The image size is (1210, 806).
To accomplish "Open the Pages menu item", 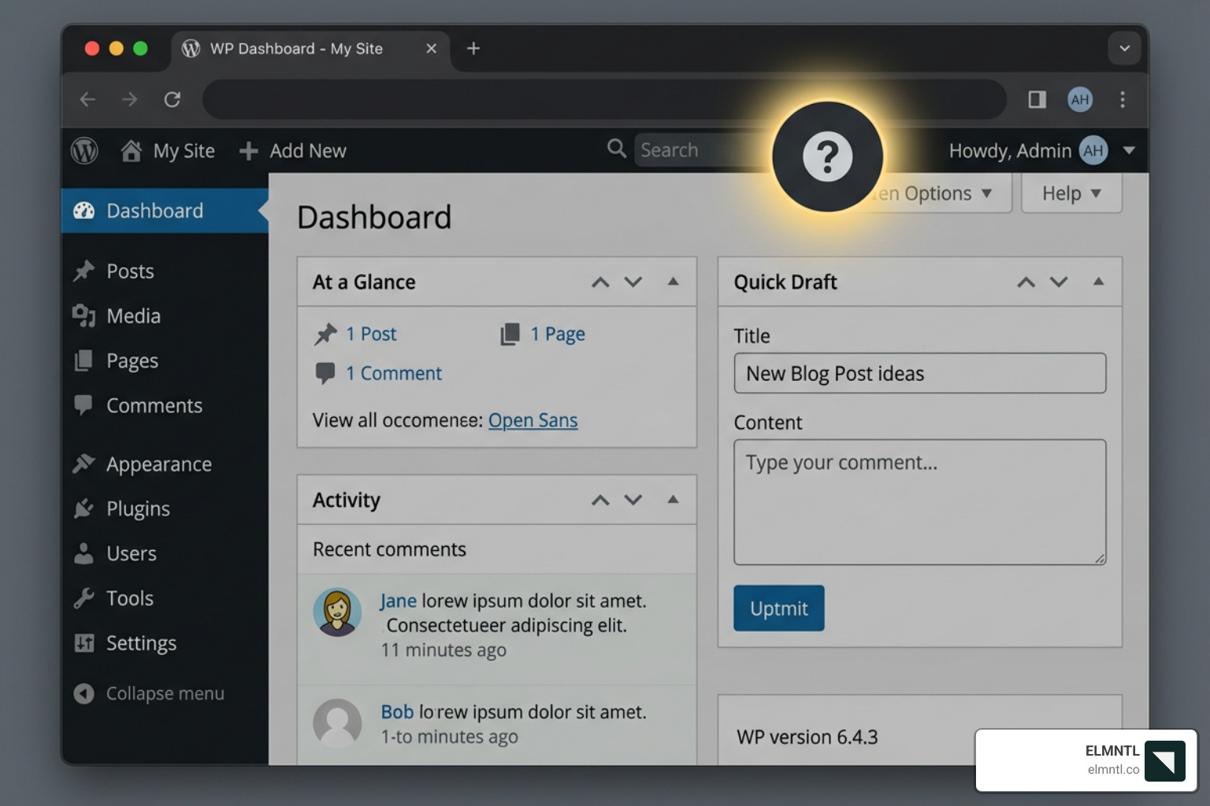I will 132,360.
